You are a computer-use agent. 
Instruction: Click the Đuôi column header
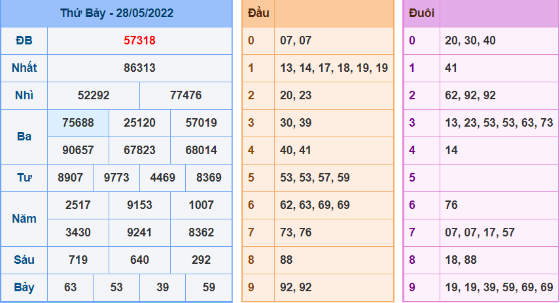(421, 13)
